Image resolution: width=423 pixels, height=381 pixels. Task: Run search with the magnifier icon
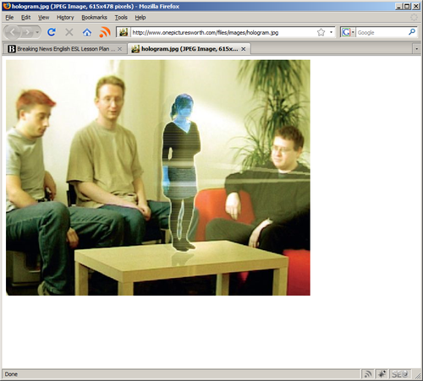coord(412,32)
